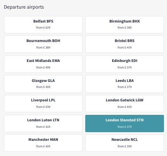Choose Newcastle NCL airport card

pos(124,143)
